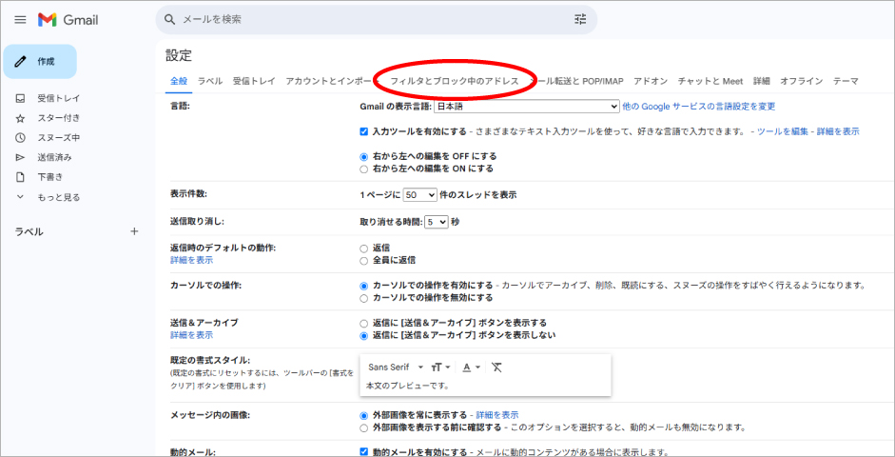Select 返信に [送信＆アーカイブ] ボタンを表示する
The height and width of the screenshot is (457, 895).
click(x=364, y=324)
